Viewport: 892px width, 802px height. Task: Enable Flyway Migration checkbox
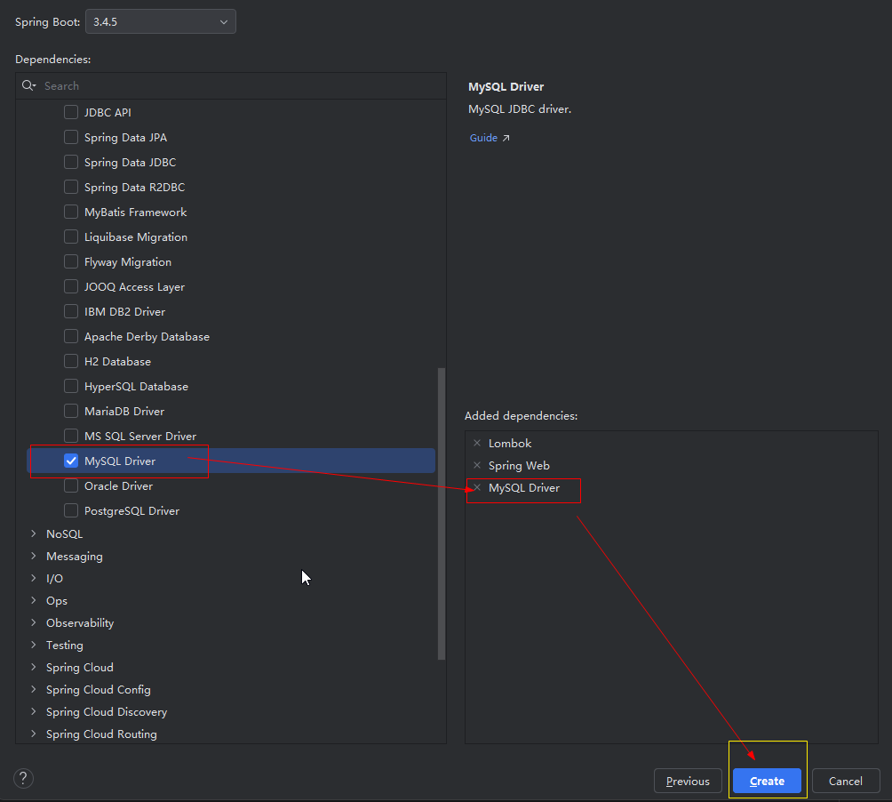point(71,261)
